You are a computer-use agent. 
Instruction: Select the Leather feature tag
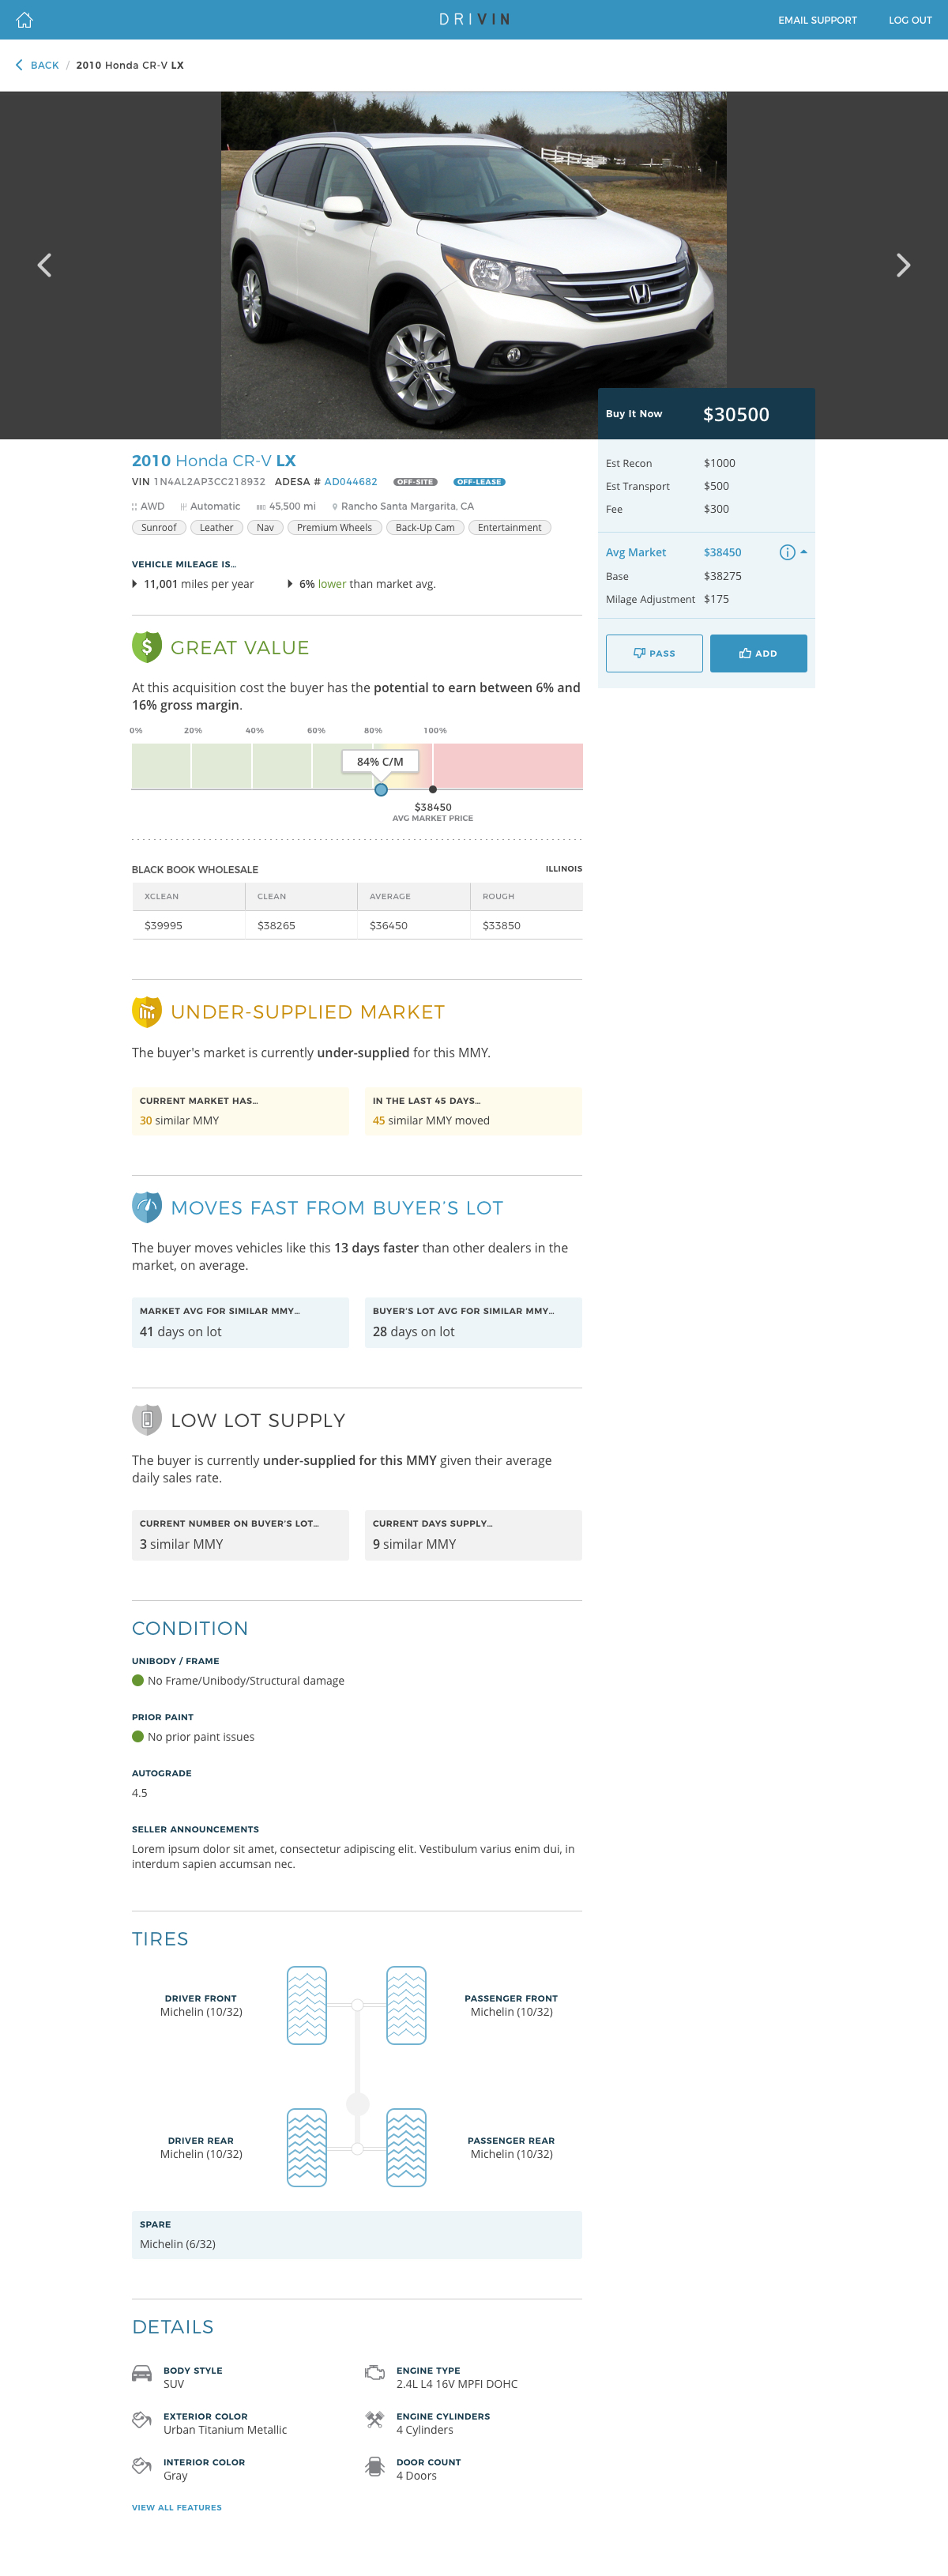216,528
